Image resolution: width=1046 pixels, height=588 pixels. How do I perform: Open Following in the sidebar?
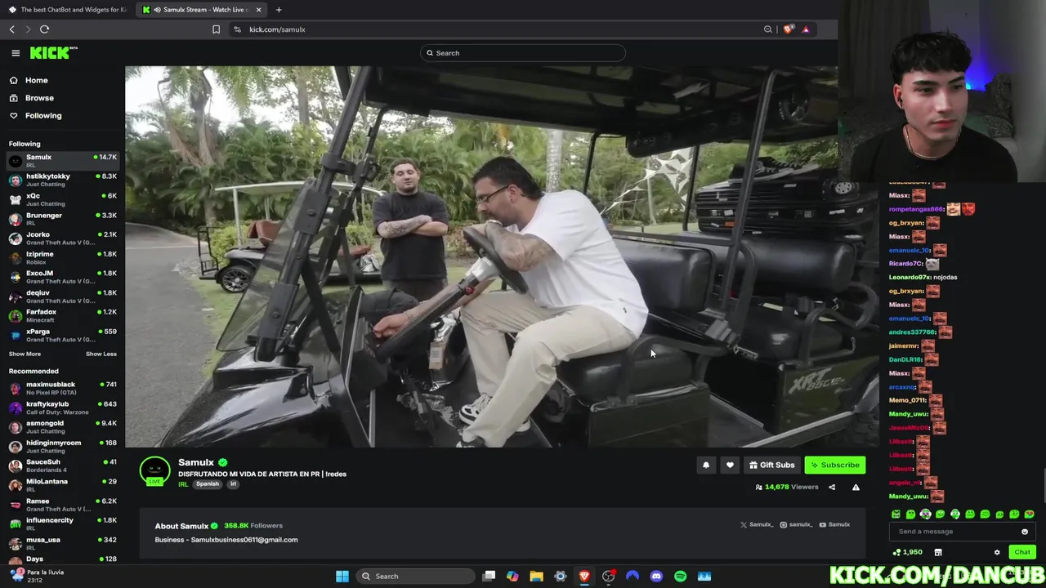coord(42,116)
